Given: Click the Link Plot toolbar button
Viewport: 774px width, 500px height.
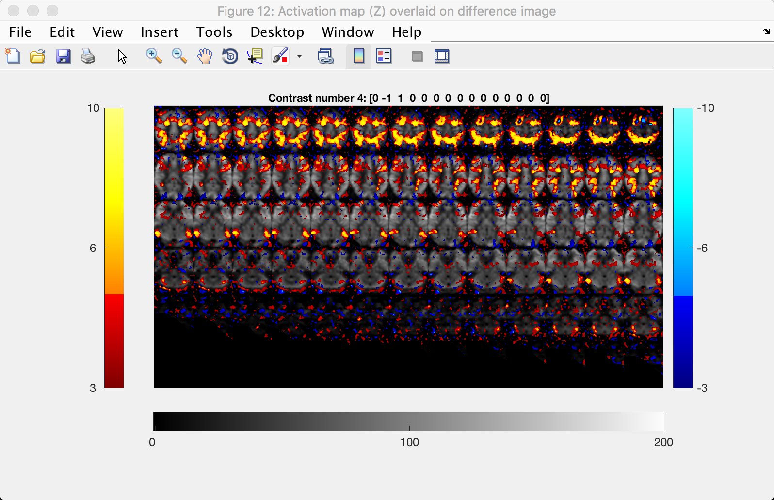Looking at the screenshot, I should click(325, 57).
